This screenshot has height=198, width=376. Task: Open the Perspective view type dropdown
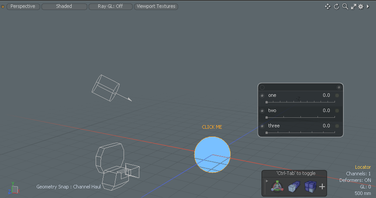pos(23,7)
